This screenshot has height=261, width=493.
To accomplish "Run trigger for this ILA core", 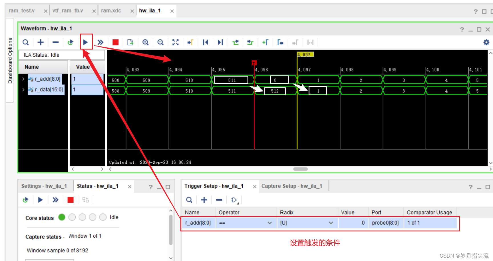I will coord(85,42).
